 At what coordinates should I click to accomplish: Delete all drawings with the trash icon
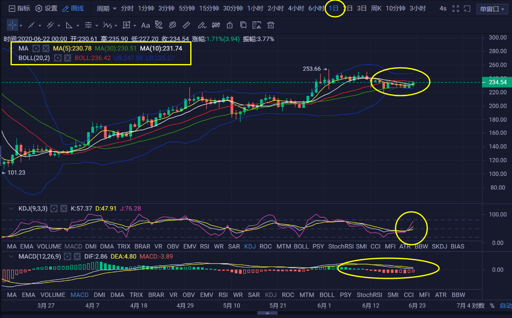(271, 25)
